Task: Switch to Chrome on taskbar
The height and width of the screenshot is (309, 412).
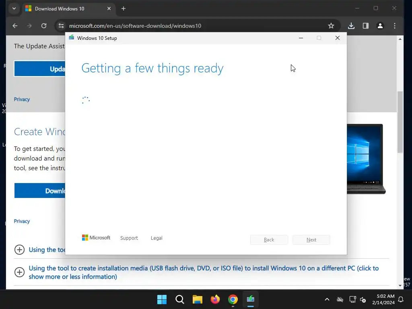Action: click(233, 299)
